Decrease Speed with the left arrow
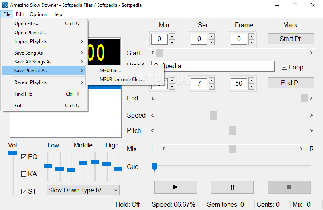 click(x=152, y=115)
